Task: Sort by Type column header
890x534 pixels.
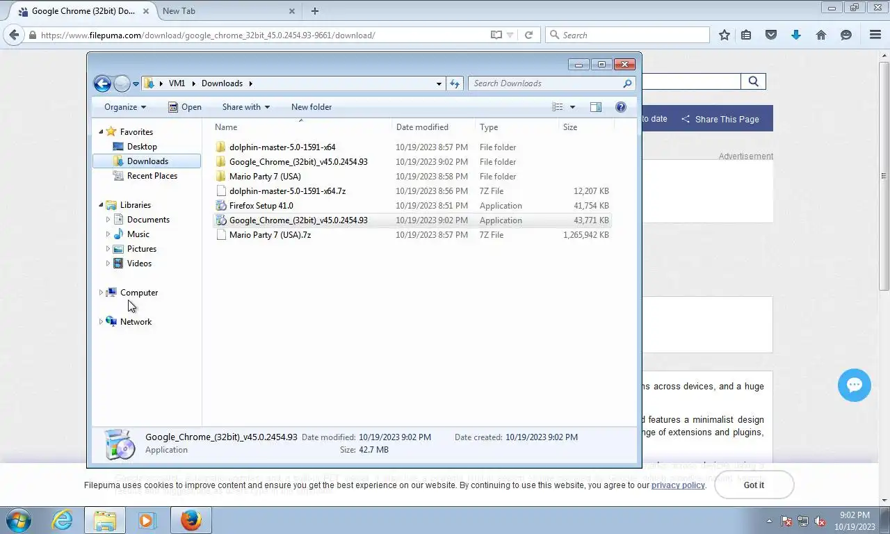Action: tap(517, 127)
